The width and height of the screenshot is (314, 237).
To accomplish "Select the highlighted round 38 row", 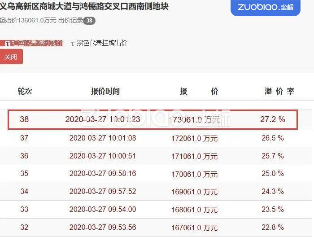I will [153, 120].
